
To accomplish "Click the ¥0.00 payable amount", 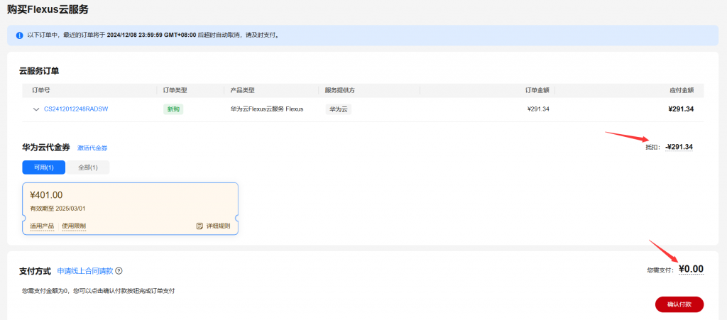I will [x=691, y=269].
